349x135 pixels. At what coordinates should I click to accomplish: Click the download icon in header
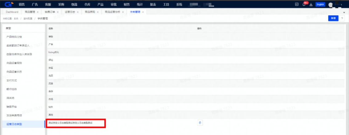point(311,4)
